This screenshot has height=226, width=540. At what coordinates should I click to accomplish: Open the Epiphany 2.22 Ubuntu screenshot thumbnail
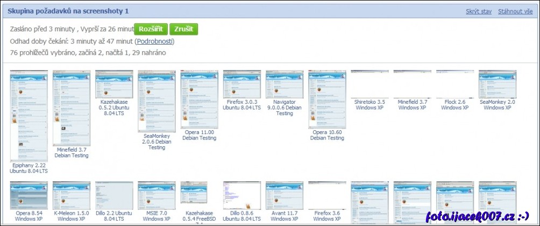pyautogui.click(x=29, y=116)
